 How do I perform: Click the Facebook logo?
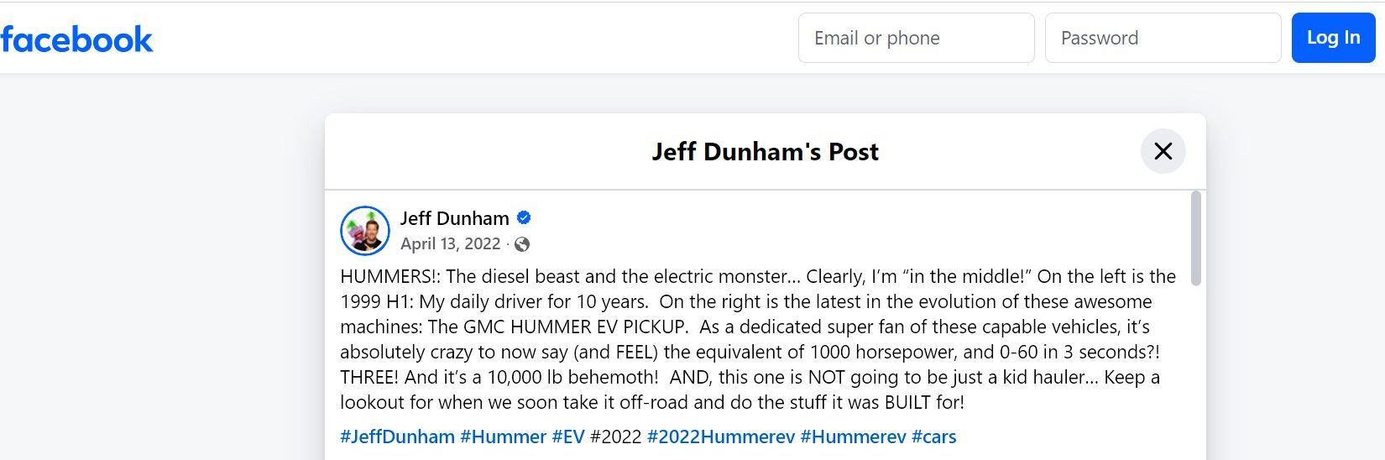[x=76, y=39]
